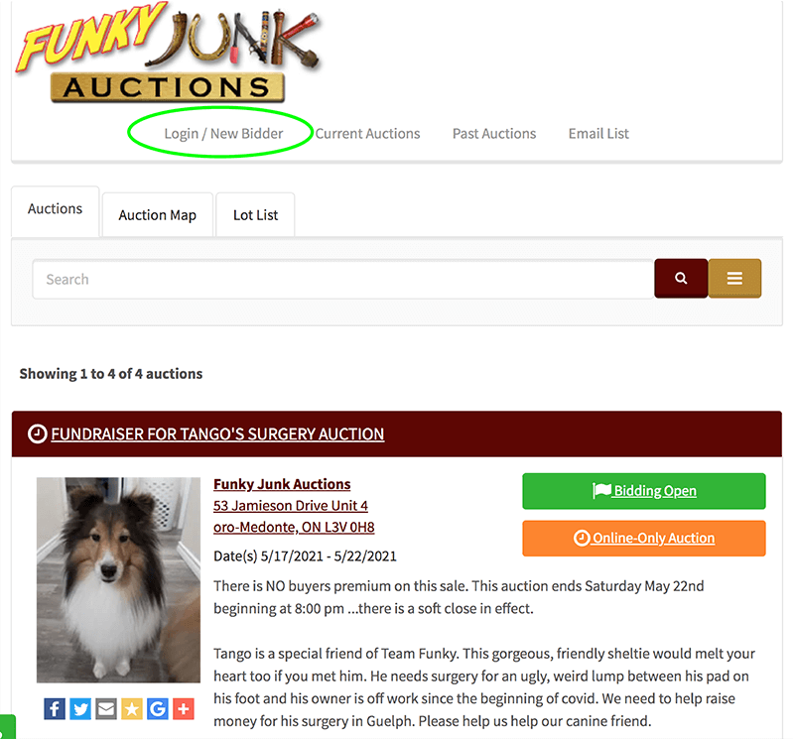
Task: Share auction on Facebook
Action: [x=55, y=708]
